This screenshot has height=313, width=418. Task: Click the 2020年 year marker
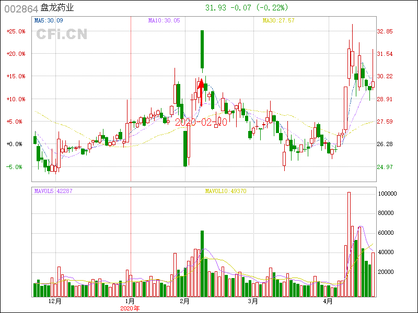coord(130,308)
